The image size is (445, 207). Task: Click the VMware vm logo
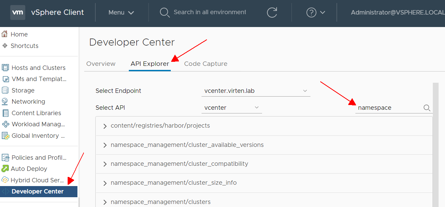tap(18, 12)
